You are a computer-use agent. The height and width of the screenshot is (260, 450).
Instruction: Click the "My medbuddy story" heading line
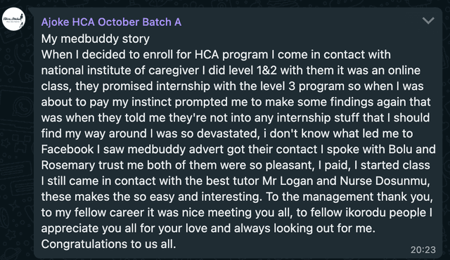coord(96,39)
